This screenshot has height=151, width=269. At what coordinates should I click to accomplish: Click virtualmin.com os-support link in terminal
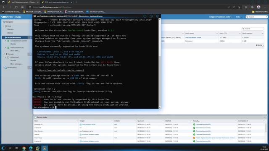pos(61,70)
